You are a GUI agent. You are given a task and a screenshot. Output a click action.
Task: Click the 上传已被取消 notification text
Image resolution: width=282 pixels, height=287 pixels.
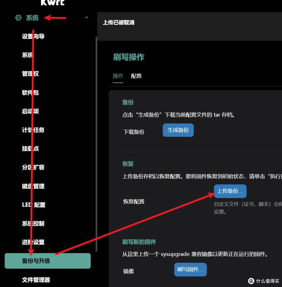[119, 22]
